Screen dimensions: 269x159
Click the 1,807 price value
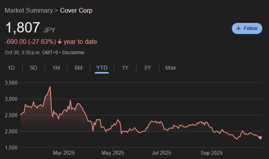point(23,27)
